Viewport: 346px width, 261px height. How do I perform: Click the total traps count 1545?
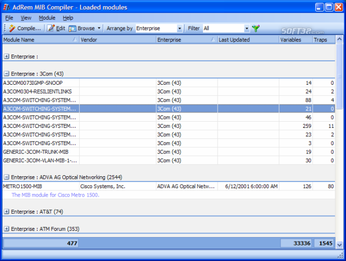coord(324,243)
